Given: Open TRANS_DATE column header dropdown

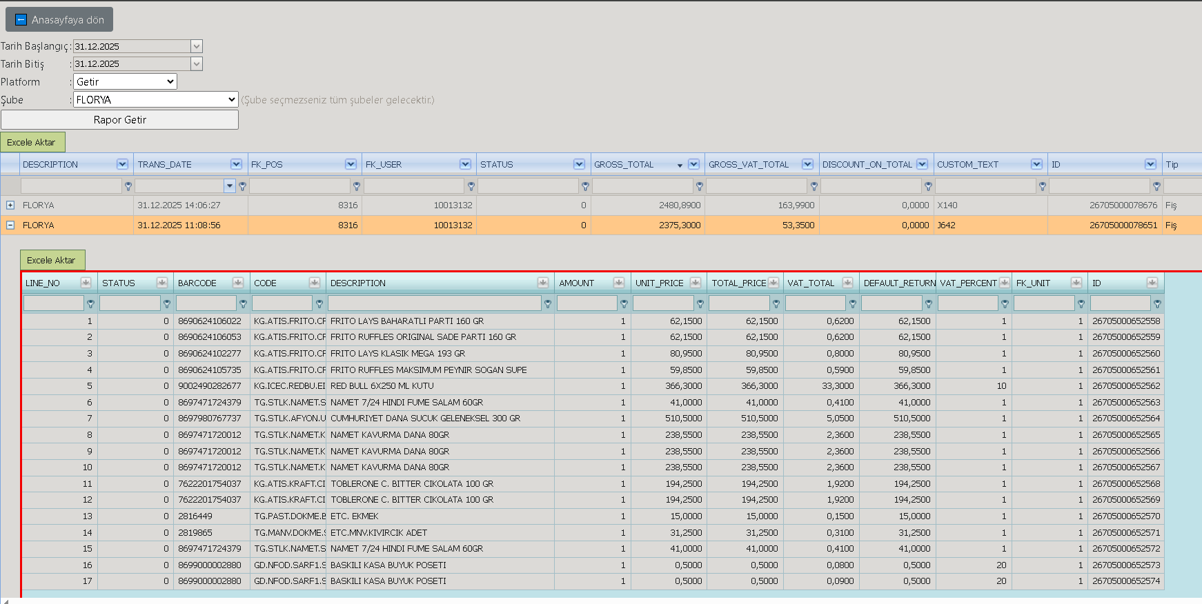Looking at the screenshot, I should tap(237, 164).
